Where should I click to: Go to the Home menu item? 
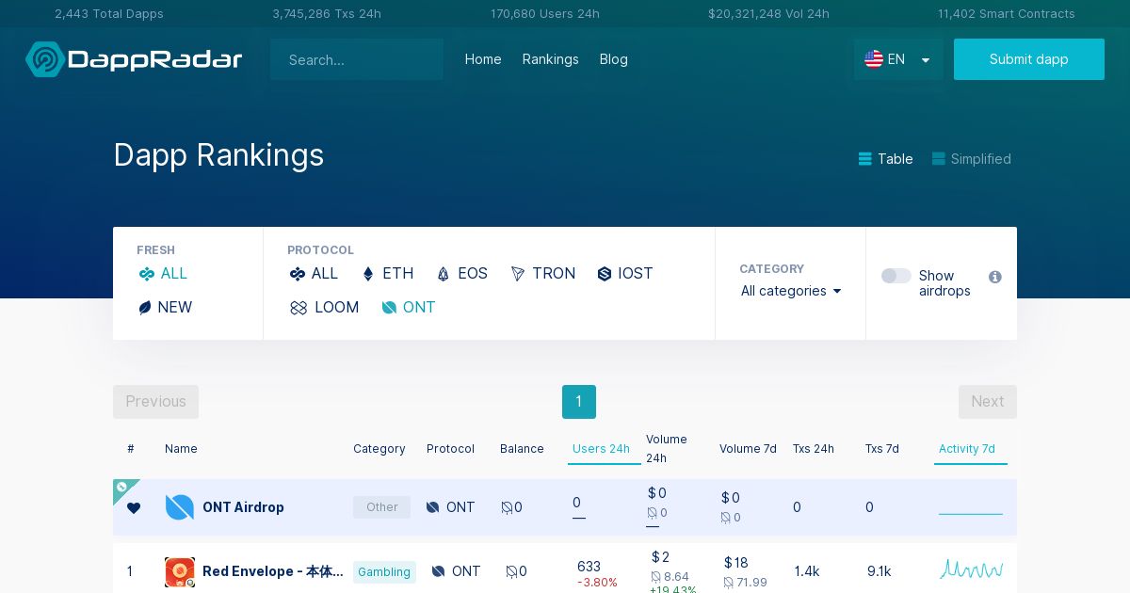pyautogui.click(x=483, y=59)
